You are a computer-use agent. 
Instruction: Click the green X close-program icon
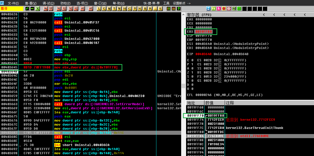38,9
